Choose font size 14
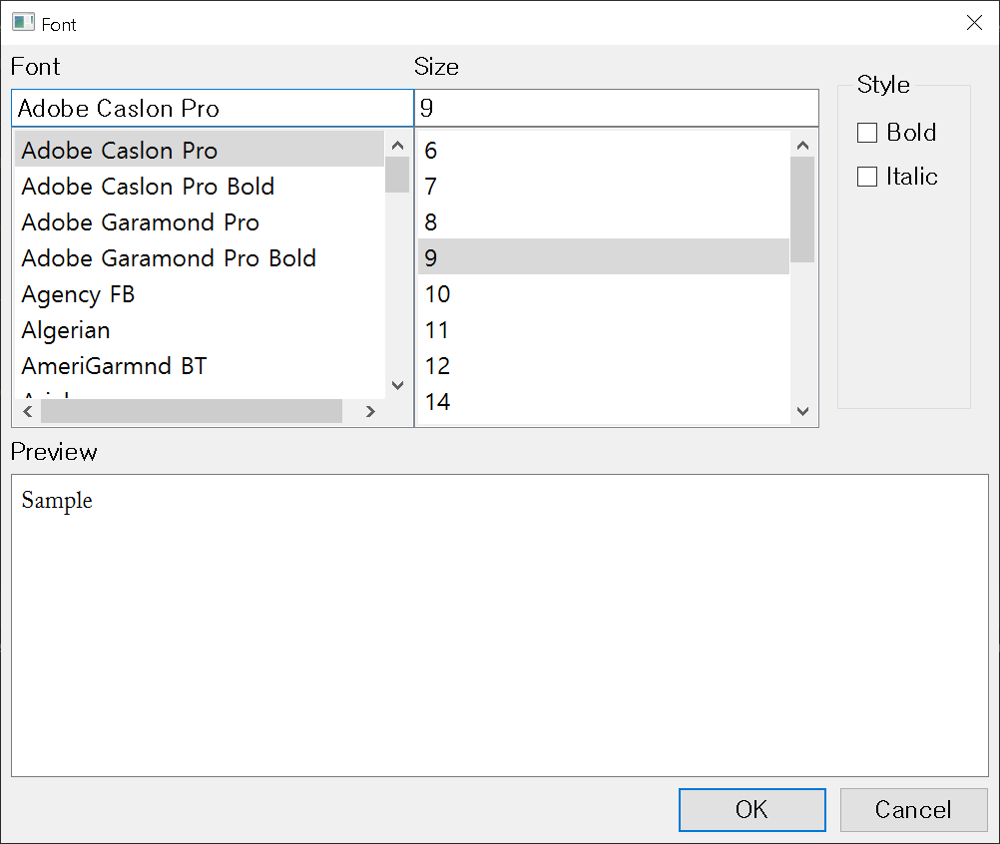Image resolution: width=1000 pixels, height=844 pixels. [604, 402]
